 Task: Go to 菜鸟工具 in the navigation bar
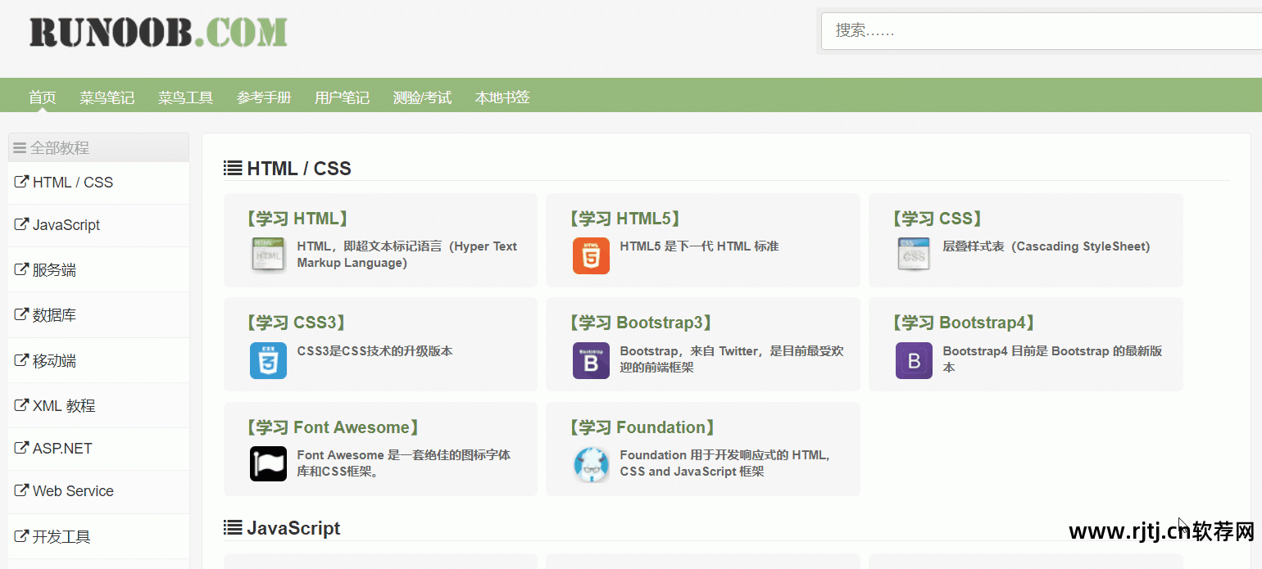pyautogui.click(x=185, y=98)
